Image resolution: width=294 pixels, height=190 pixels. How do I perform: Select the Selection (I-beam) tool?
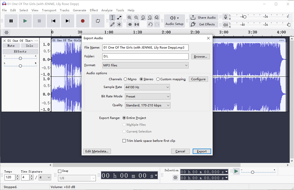coord(112,17)
